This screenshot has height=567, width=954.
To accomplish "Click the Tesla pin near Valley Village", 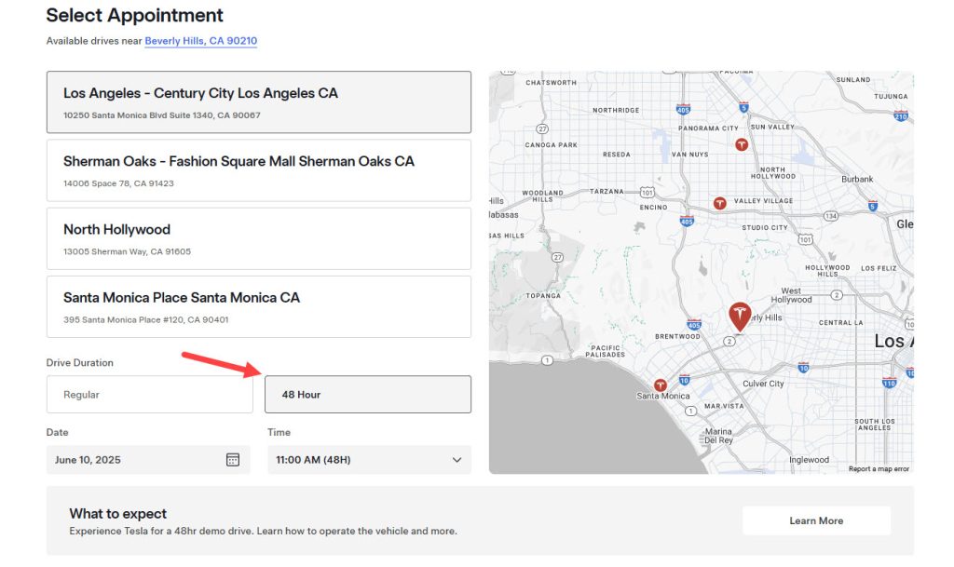I will point(719,203).
